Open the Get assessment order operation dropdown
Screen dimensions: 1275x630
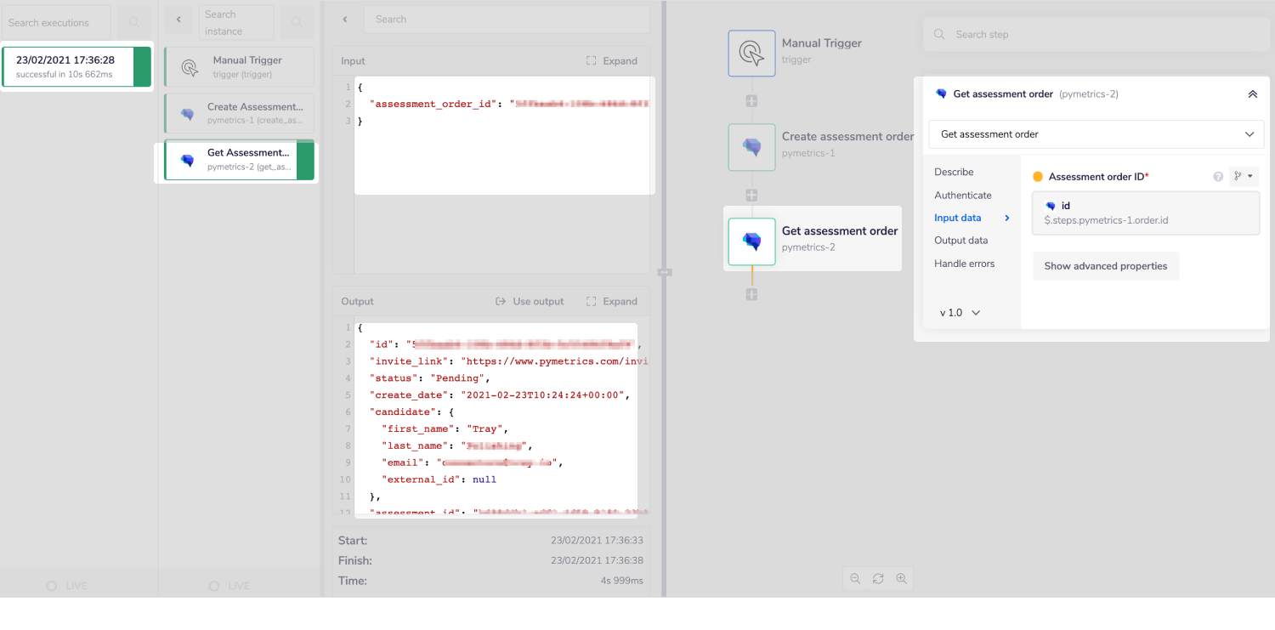point(1096,134)
